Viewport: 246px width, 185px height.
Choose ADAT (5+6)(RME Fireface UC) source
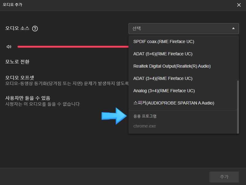coord(163,54)
